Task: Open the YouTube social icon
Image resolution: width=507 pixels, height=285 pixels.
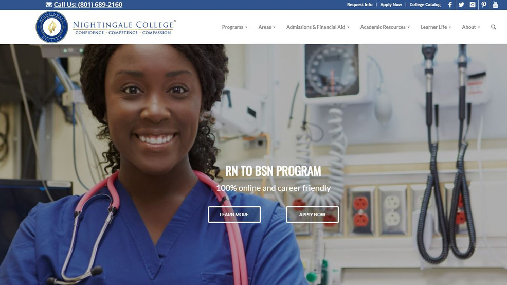Action: point(495,5)
